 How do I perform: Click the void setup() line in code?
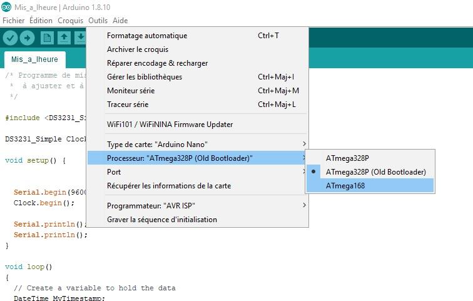[35, 160]
